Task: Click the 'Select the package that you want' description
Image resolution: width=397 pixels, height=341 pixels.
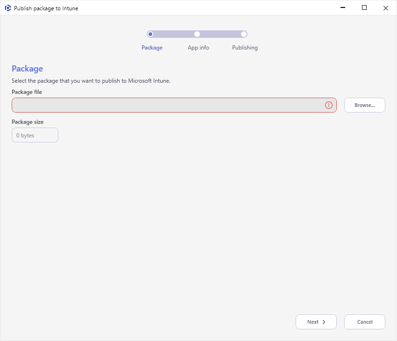Action: (91, 81)
